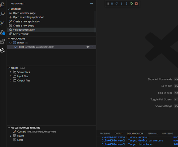The height and width of the screenshot is (147, 178).
Task: Step into in debug toolbar
Action: 122,4
